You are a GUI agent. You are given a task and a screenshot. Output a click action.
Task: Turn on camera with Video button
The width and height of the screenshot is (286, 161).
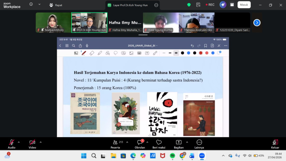point(32,144)
